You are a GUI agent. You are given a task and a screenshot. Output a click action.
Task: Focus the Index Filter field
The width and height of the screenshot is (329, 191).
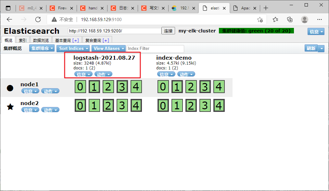(156, 49)
